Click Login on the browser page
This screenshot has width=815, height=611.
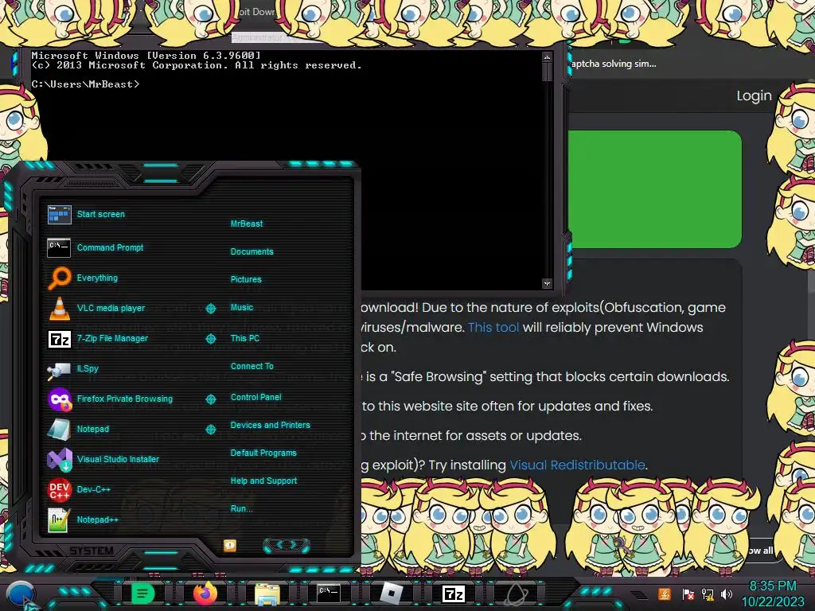click(x=754, y=95)
